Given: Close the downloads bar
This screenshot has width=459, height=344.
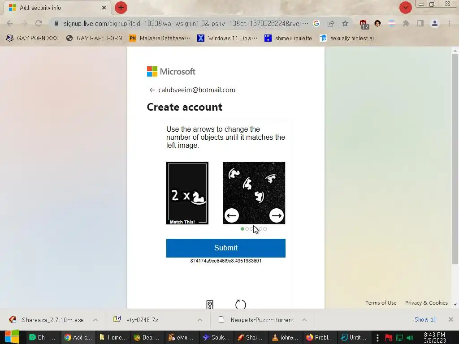Looking at the screenshot, I should pyautogui.click(x=451, y=319).
